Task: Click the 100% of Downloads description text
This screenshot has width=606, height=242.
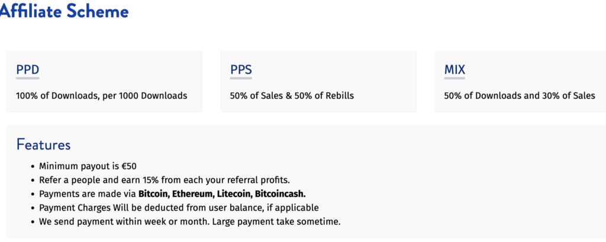Action: 101,96
